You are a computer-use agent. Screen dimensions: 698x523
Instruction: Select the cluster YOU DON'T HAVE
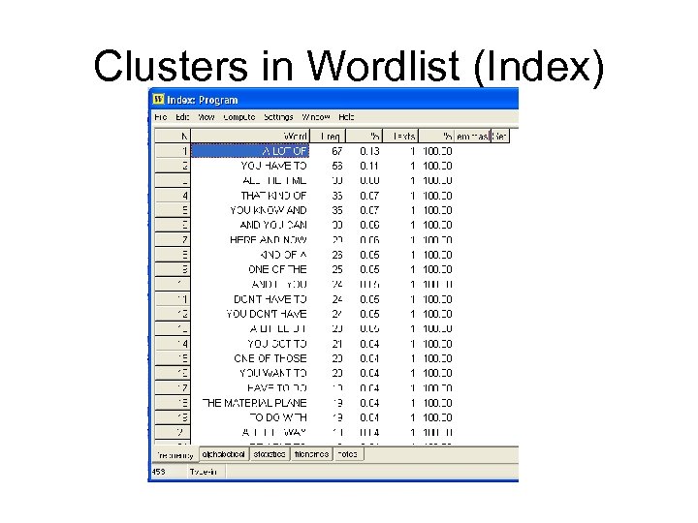(267, 314)
